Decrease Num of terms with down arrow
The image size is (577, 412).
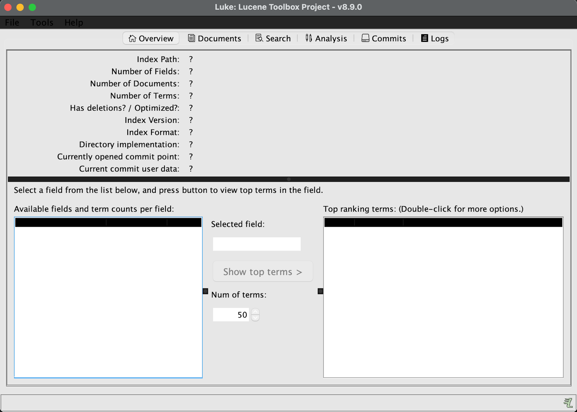tap(255, 318)
